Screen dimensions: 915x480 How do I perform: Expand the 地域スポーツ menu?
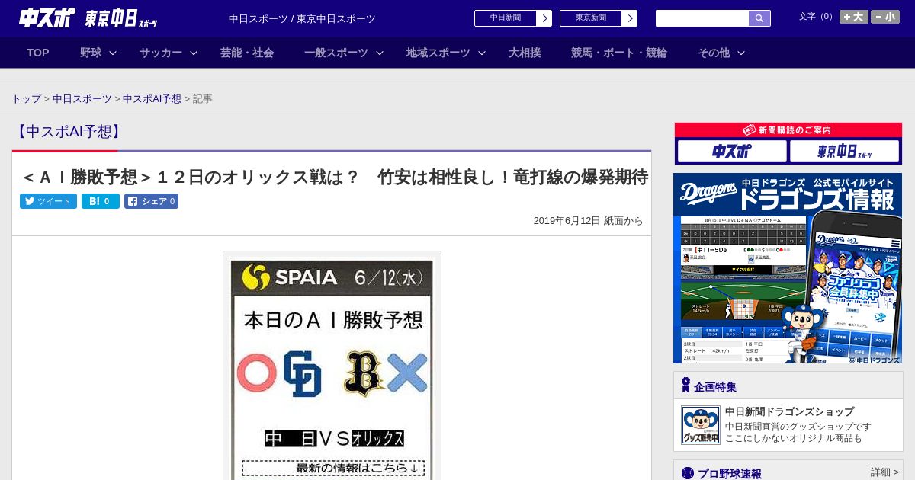click(x=446, y=53)
